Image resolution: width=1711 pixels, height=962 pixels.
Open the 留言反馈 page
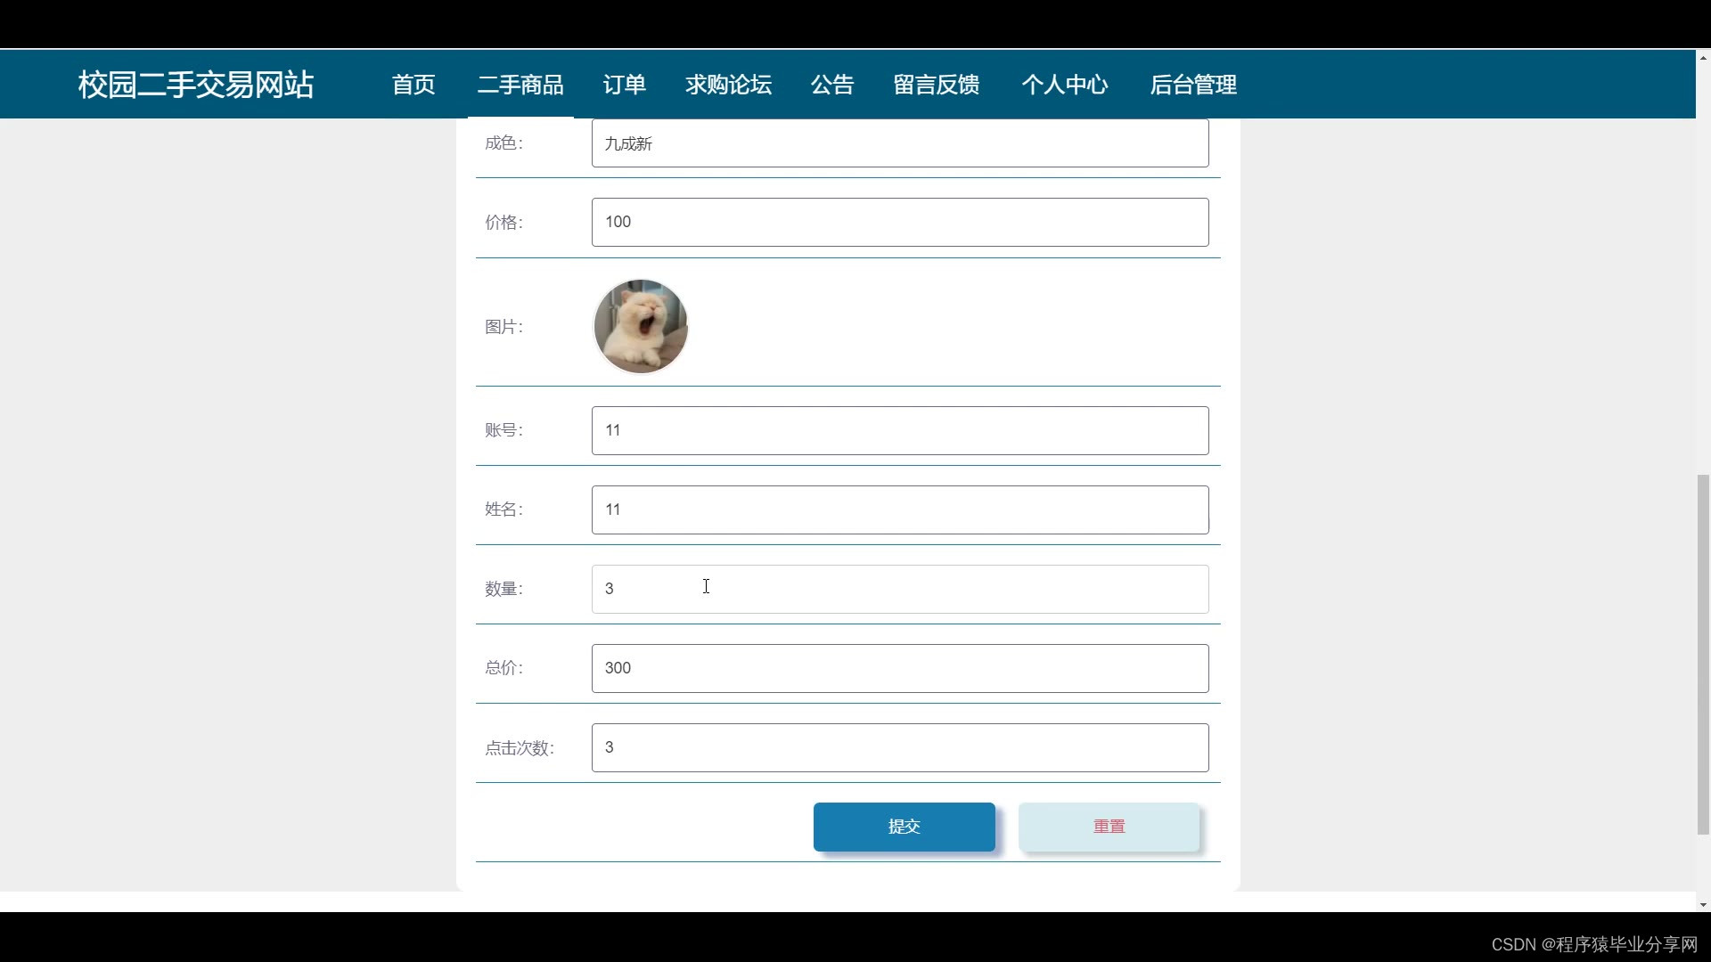click(x=937, y=85)
